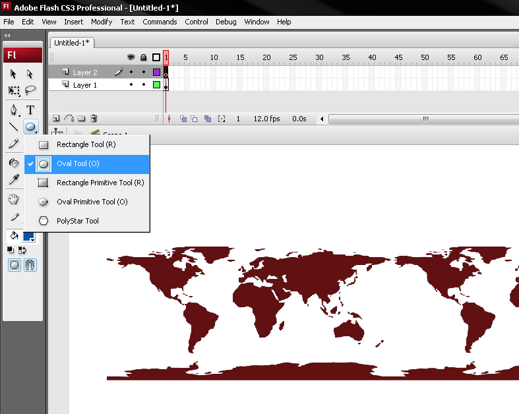Click Layer 2 purple outline swatch
The image size is (519, 414).
(156, 72)
